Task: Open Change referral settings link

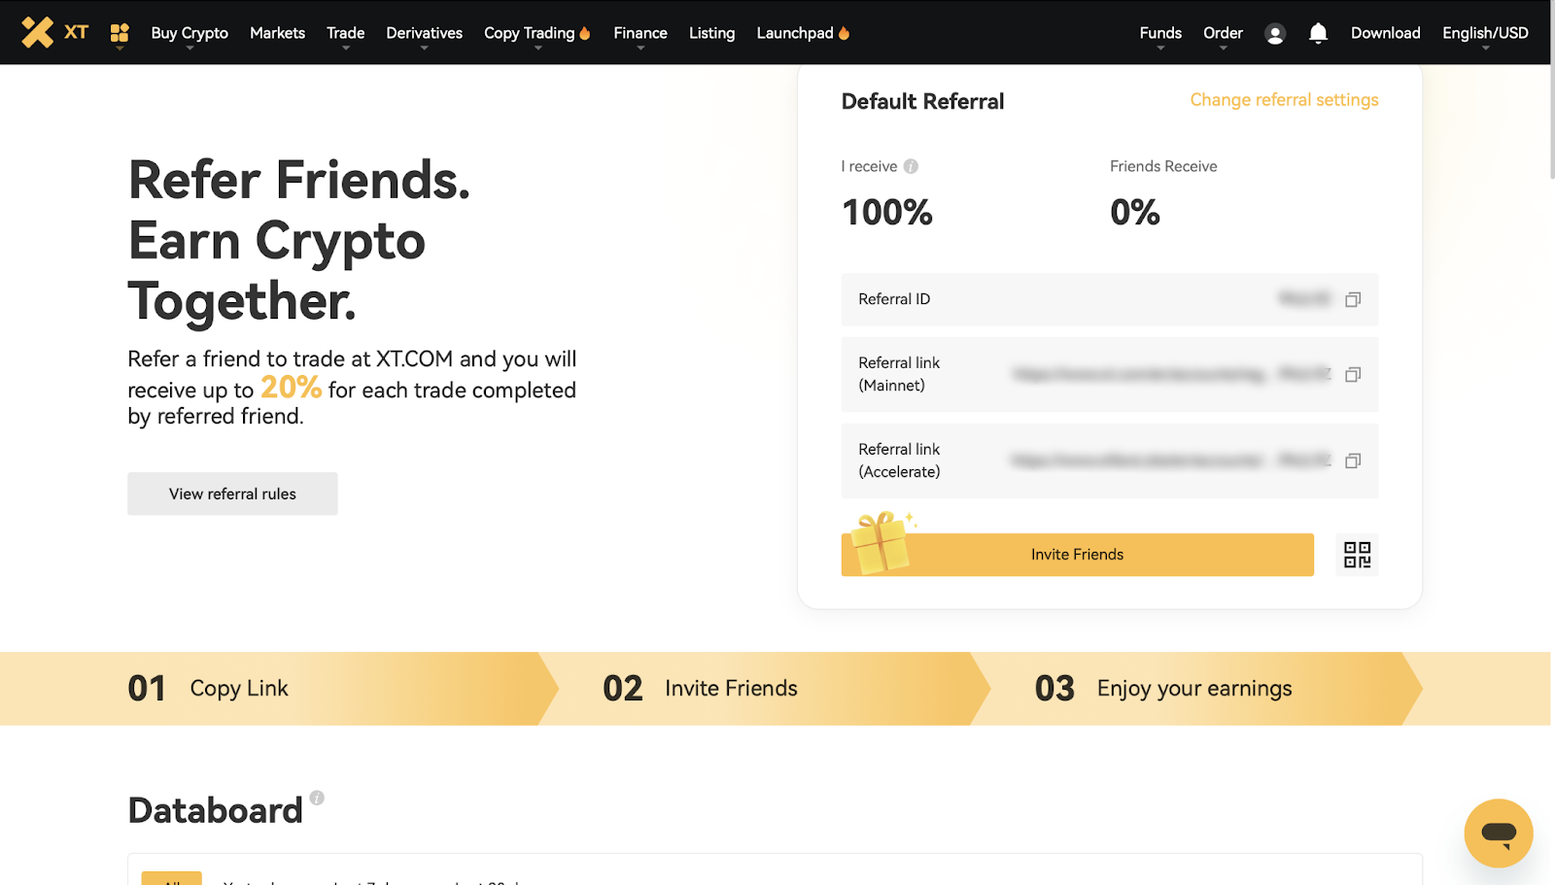Action: [x=1284, y=100]
